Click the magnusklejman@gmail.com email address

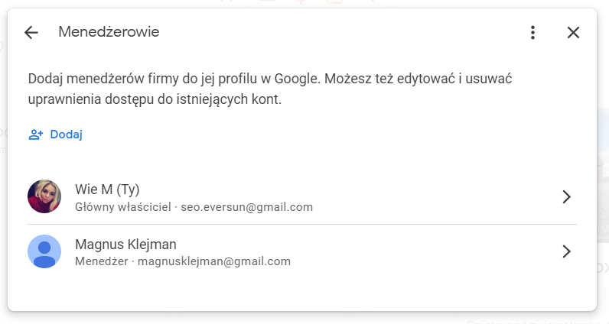coord(214,261)
